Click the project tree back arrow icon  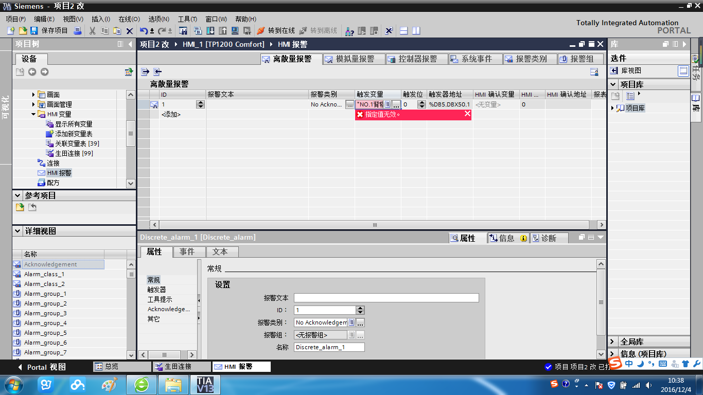point(32,72)
